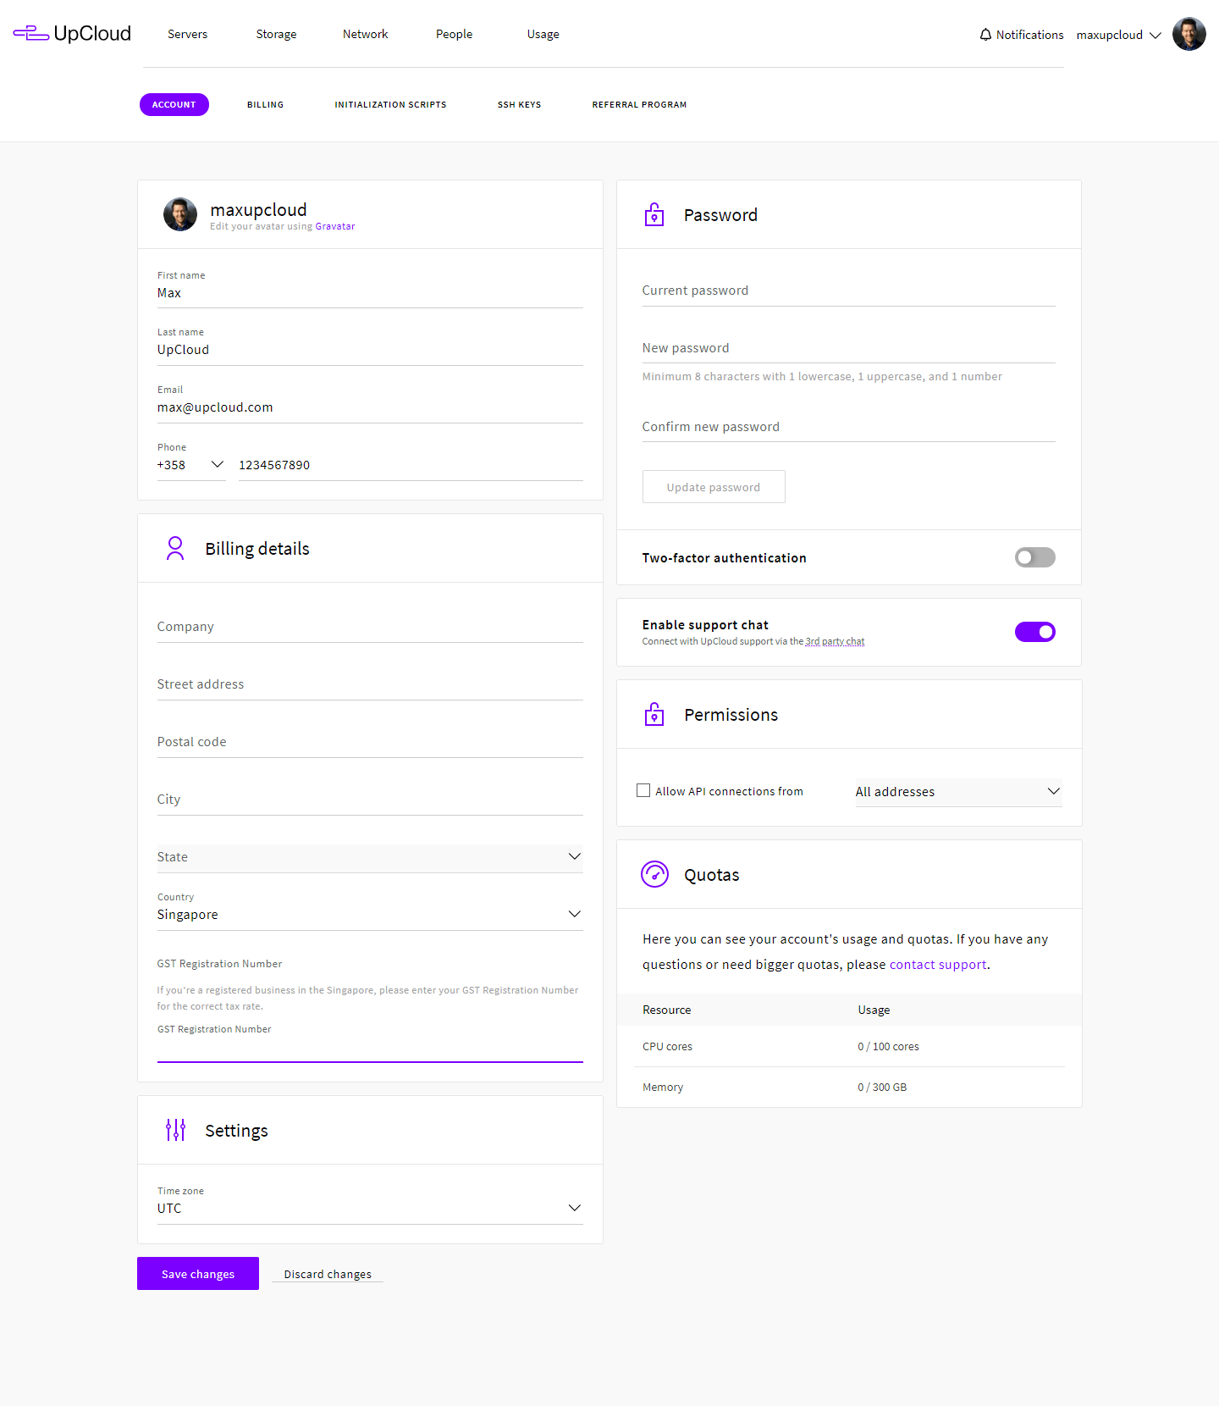This screenshot has height=1406, width=1219.
Task: Click the Quotas gauge icon
Action: (x=654, y=874)
